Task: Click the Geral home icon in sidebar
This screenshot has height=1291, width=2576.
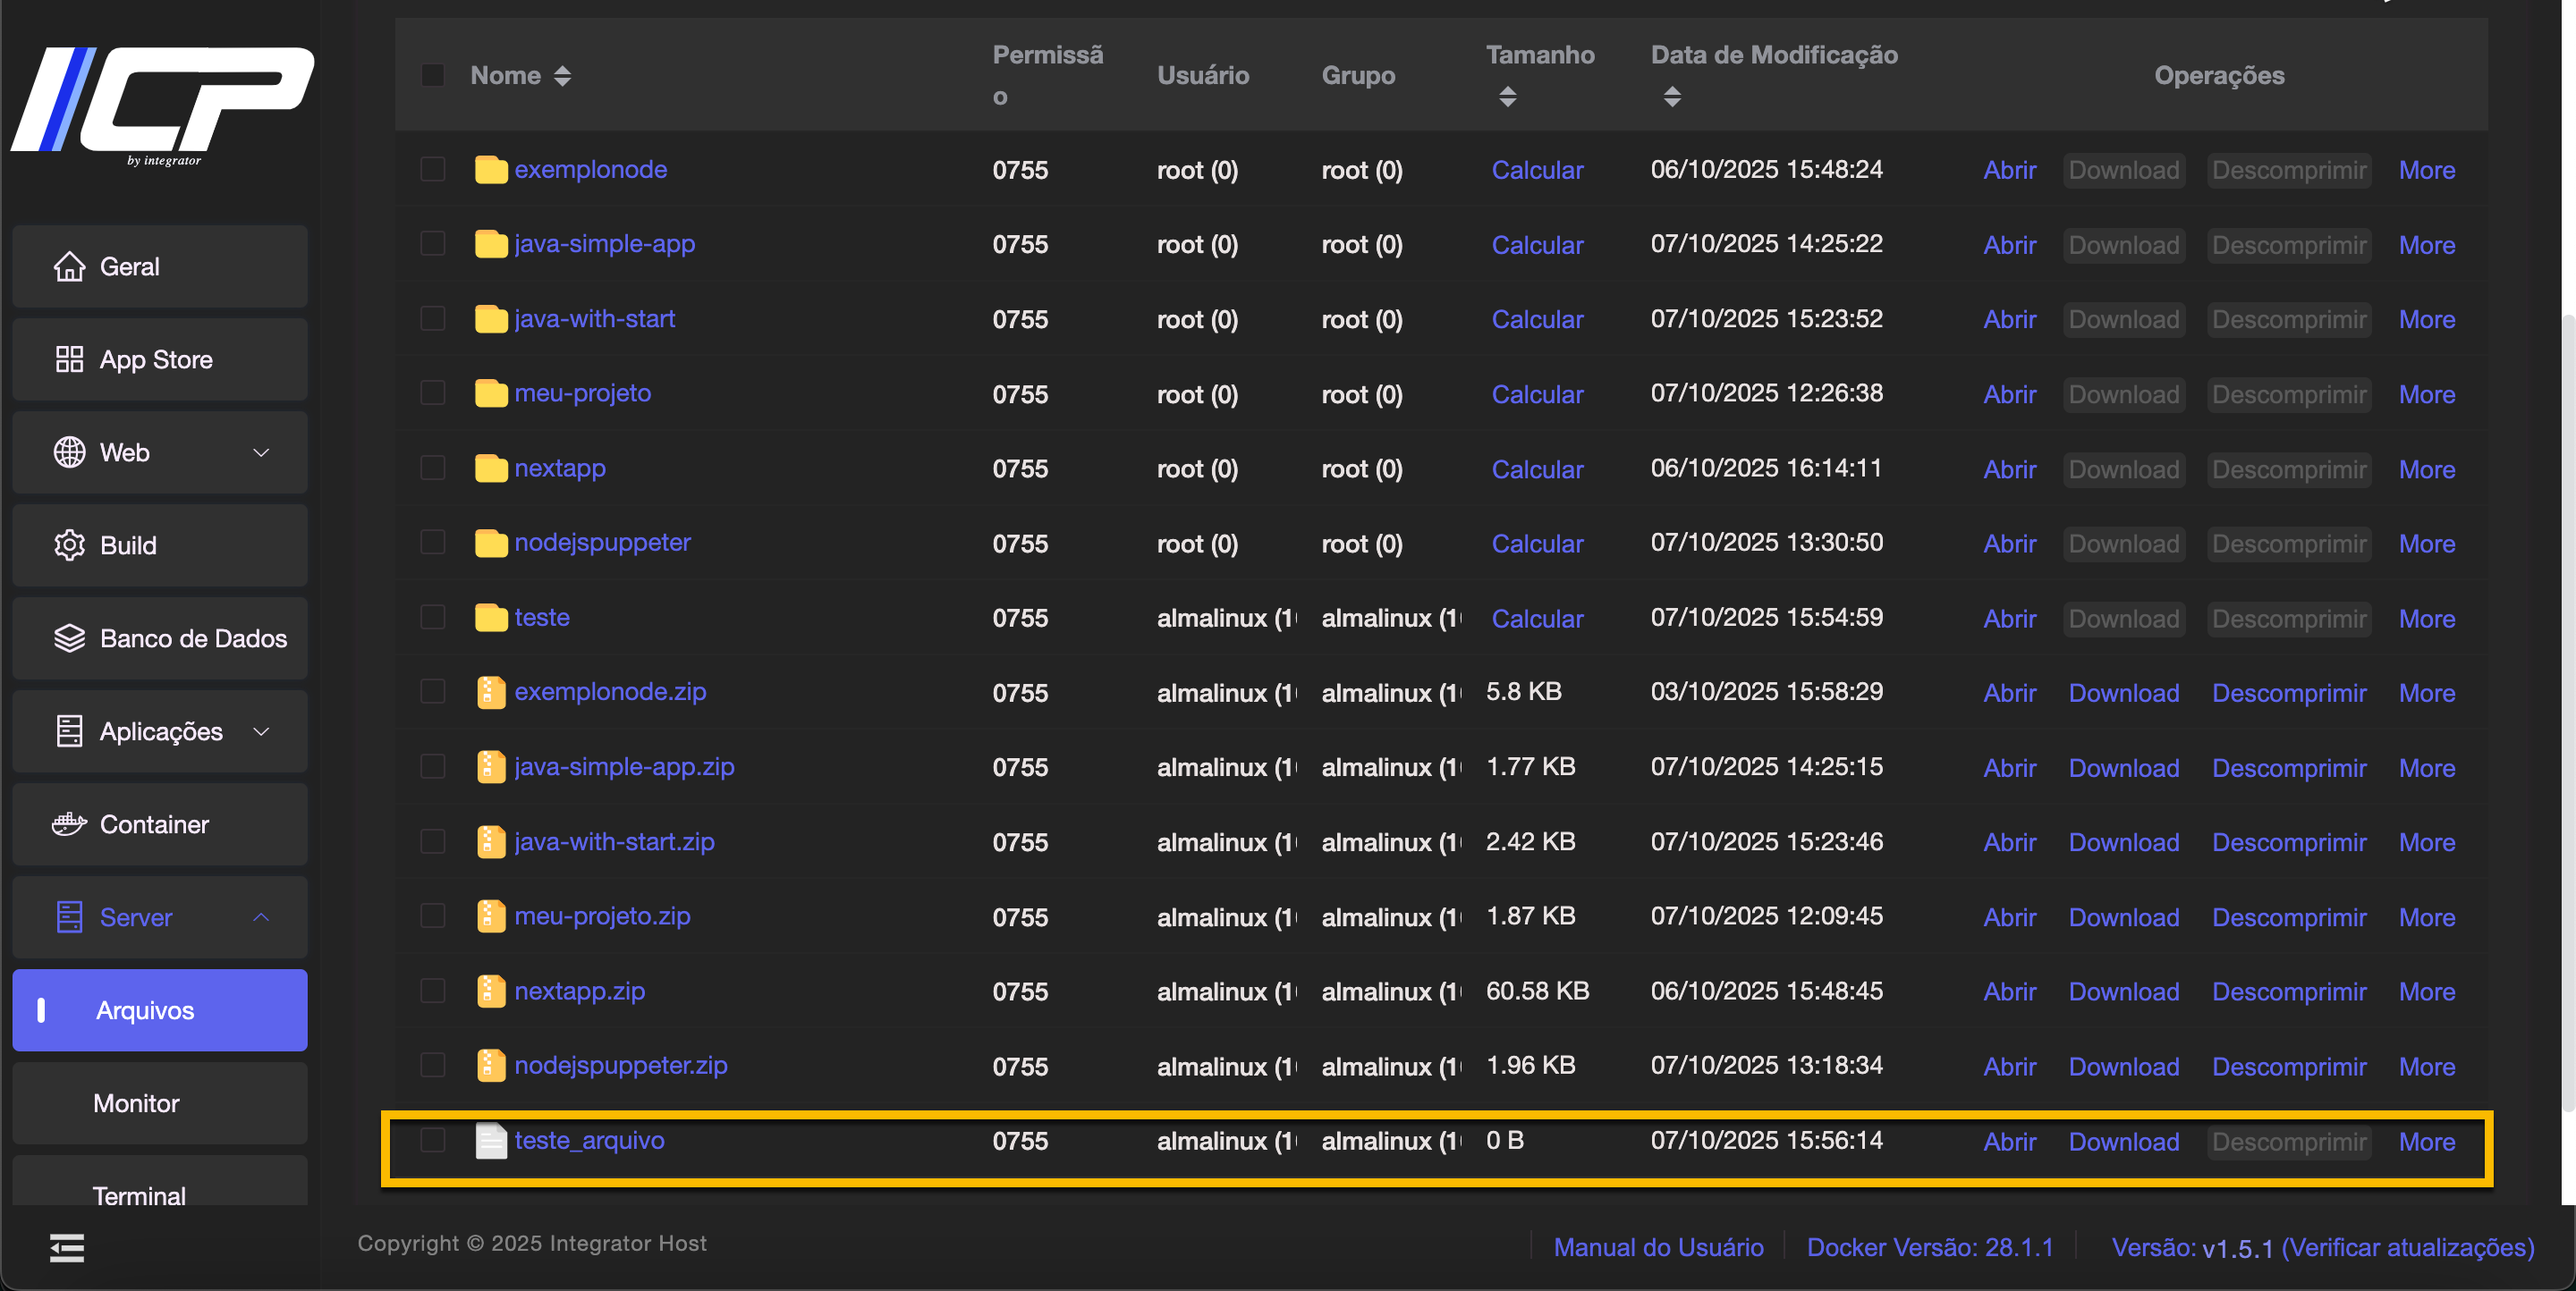Action: [x=69, y=266]
